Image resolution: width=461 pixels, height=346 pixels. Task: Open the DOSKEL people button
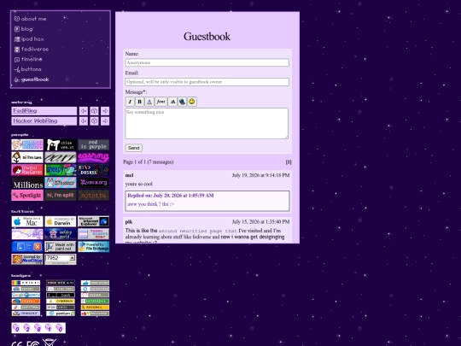[x=94, y=170]
